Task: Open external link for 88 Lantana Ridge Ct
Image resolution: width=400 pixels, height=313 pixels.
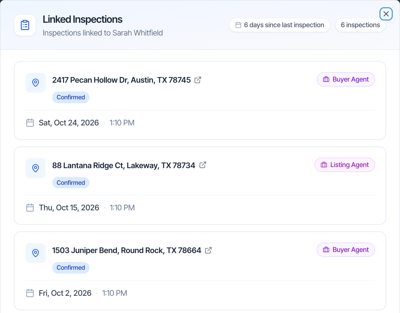Action: [203, 165]
